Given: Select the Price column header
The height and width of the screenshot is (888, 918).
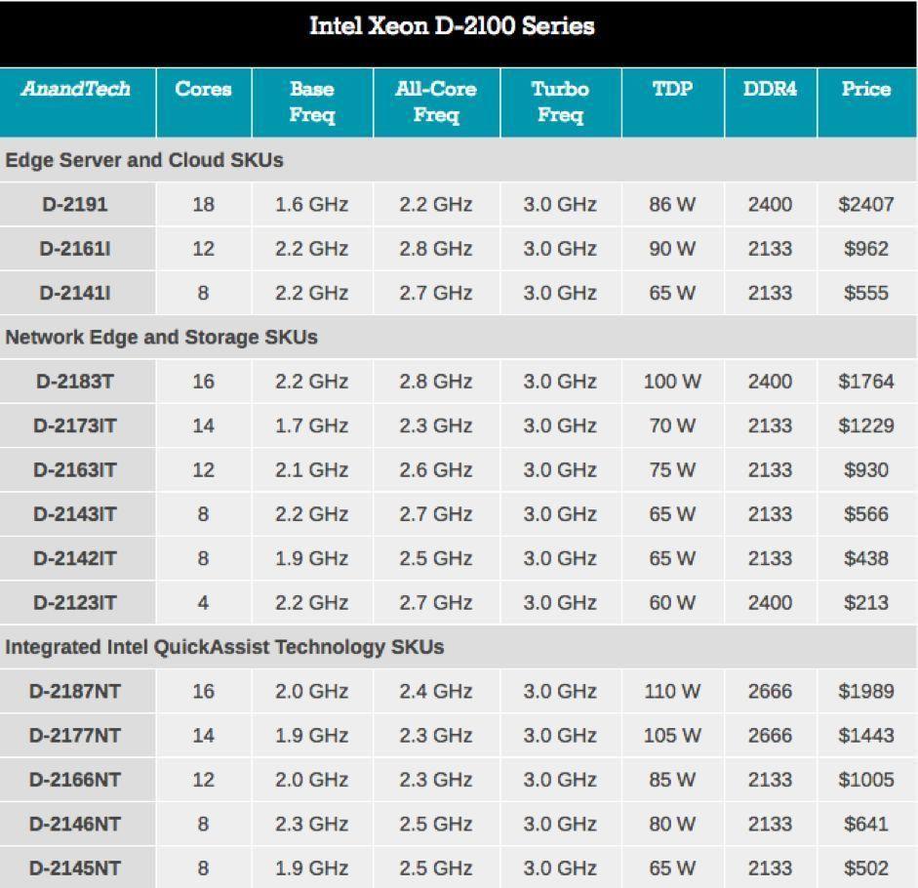Looking at the screenshot, I should [x=865, y=90].
